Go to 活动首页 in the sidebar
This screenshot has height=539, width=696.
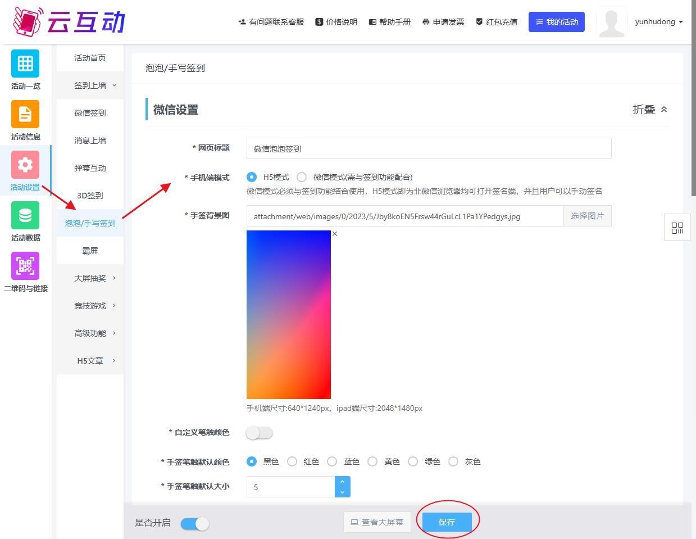tap(90, 58)
